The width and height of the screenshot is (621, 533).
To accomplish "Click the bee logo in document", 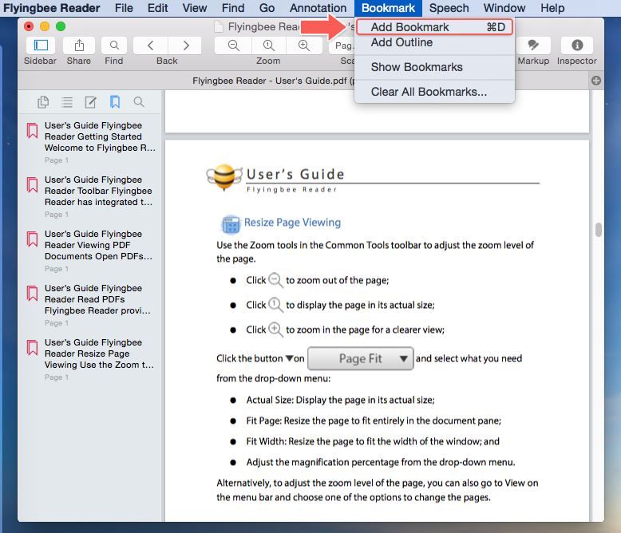I will coord(224,177).
